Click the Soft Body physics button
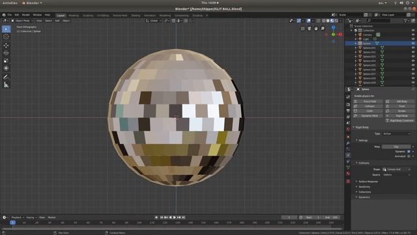The image size is (417, 235). (400, 101)
